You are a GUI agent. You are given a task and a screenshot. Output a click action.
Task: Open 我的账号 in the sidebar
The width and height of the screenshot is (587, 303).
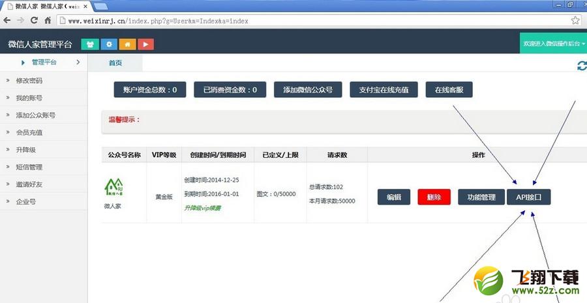point(44,98)
